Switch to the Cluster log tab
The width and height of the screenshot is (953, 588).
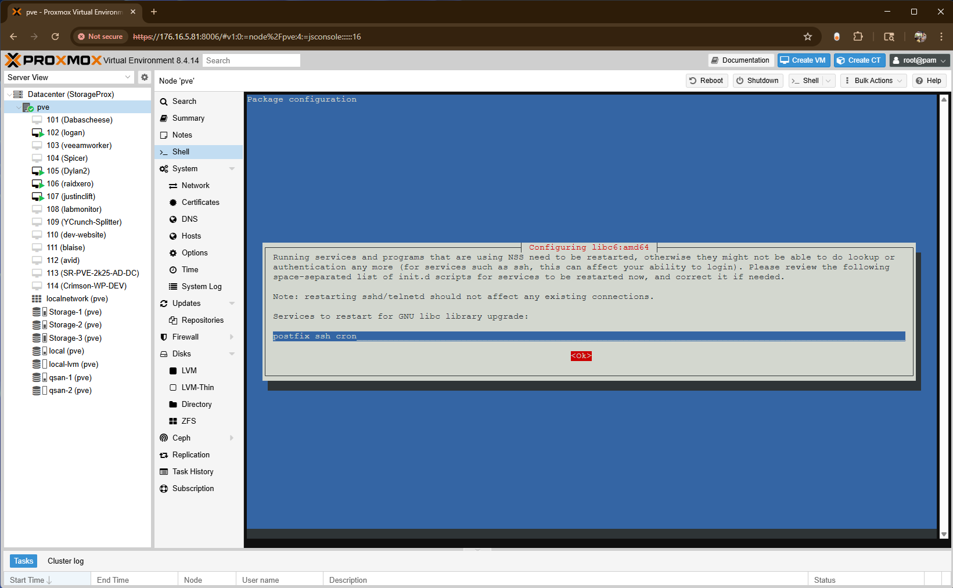point(66,561)
